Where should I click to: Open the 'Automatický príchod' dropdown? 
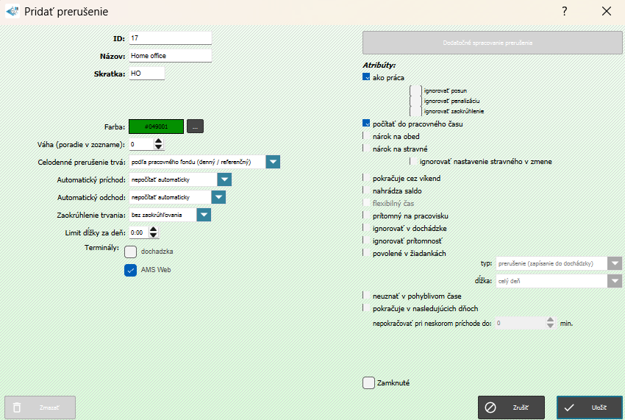pyautogui.click(x=224, y=179)
